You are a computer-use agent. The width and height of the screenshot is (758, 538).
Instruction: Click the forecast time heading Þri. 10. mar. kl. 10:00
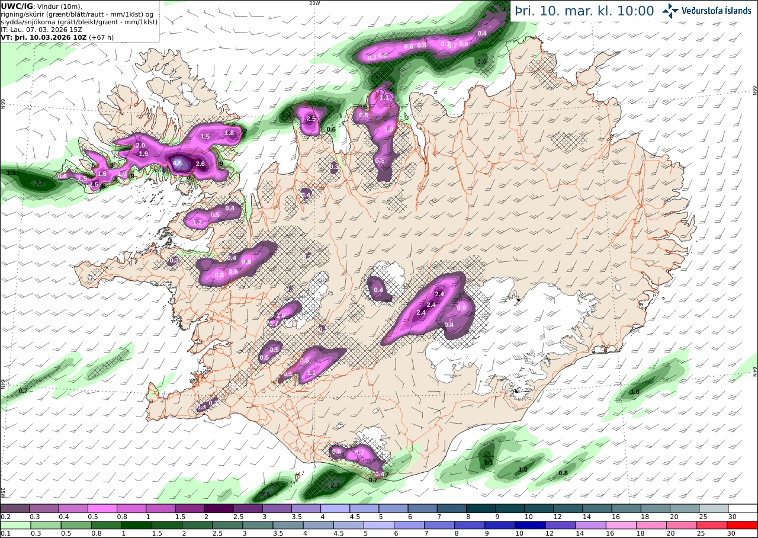pos(584,11)
